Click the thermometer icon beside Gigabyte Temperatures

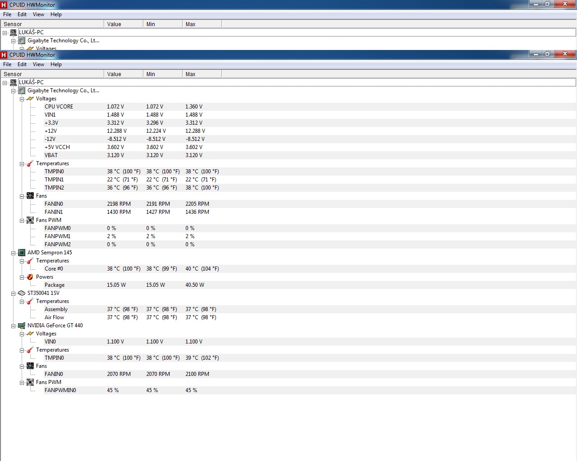click(x=30, y=163)
